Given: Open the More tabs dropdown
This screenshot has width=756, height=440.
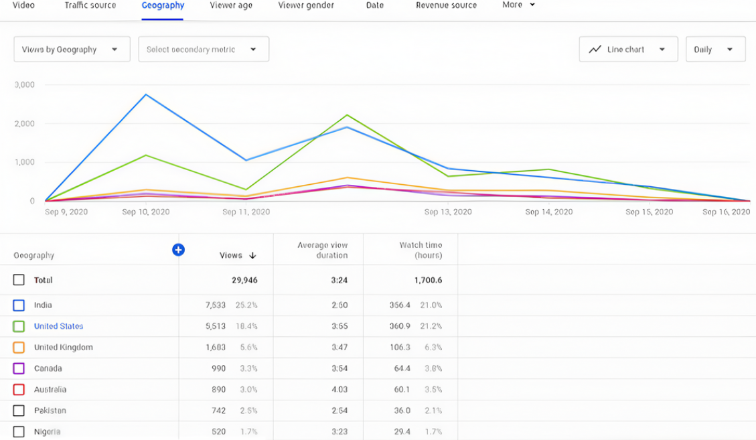Looking at the screenshot, I should click(519, 5).
